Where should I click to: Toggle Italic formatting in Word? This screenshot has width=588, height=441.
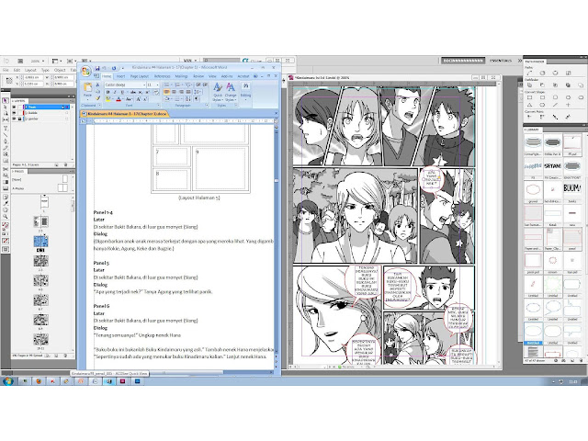115,92
